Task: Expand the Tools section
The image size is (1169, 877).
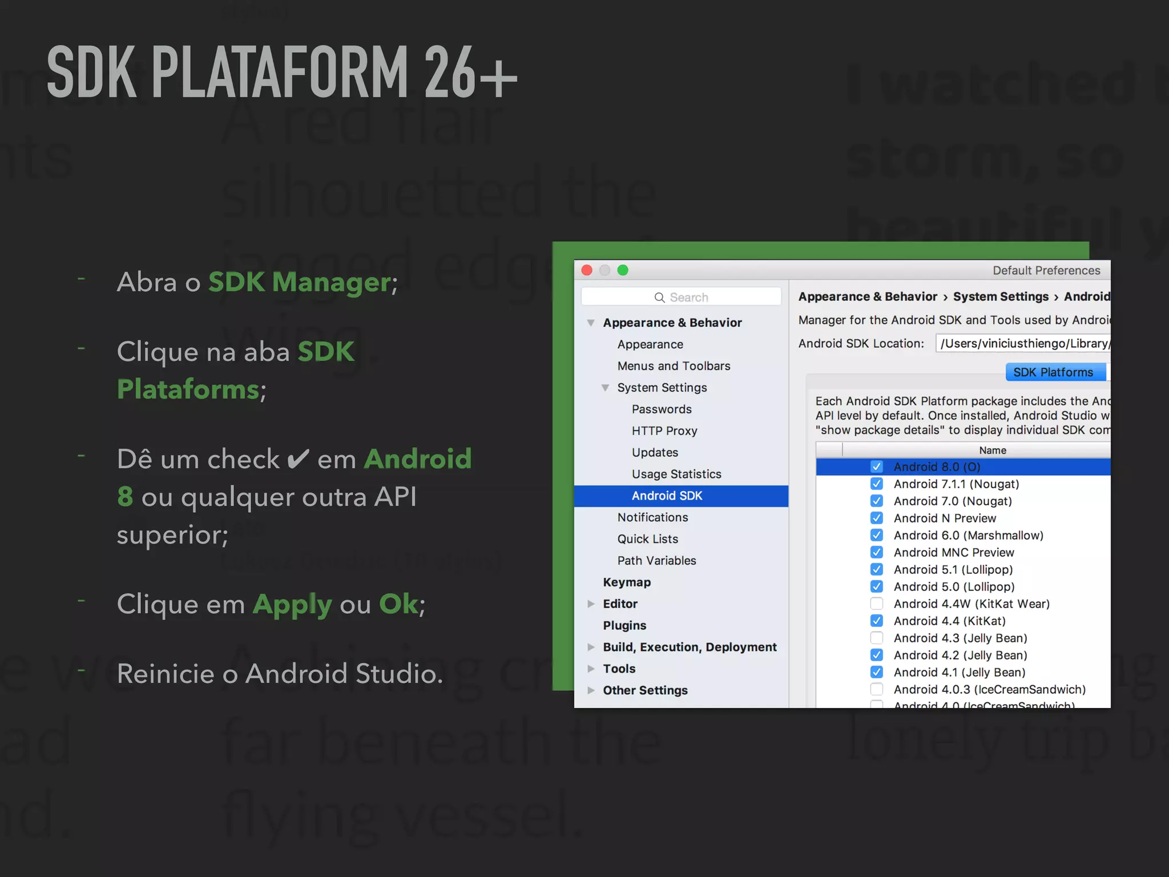Action: click(x=591, y=669)
